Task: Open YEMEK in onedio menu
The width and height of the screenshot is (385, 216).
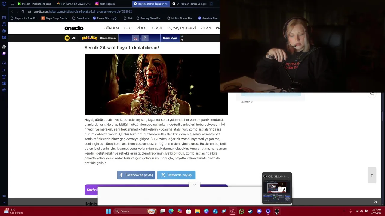Action: click(x=157, y=28)
